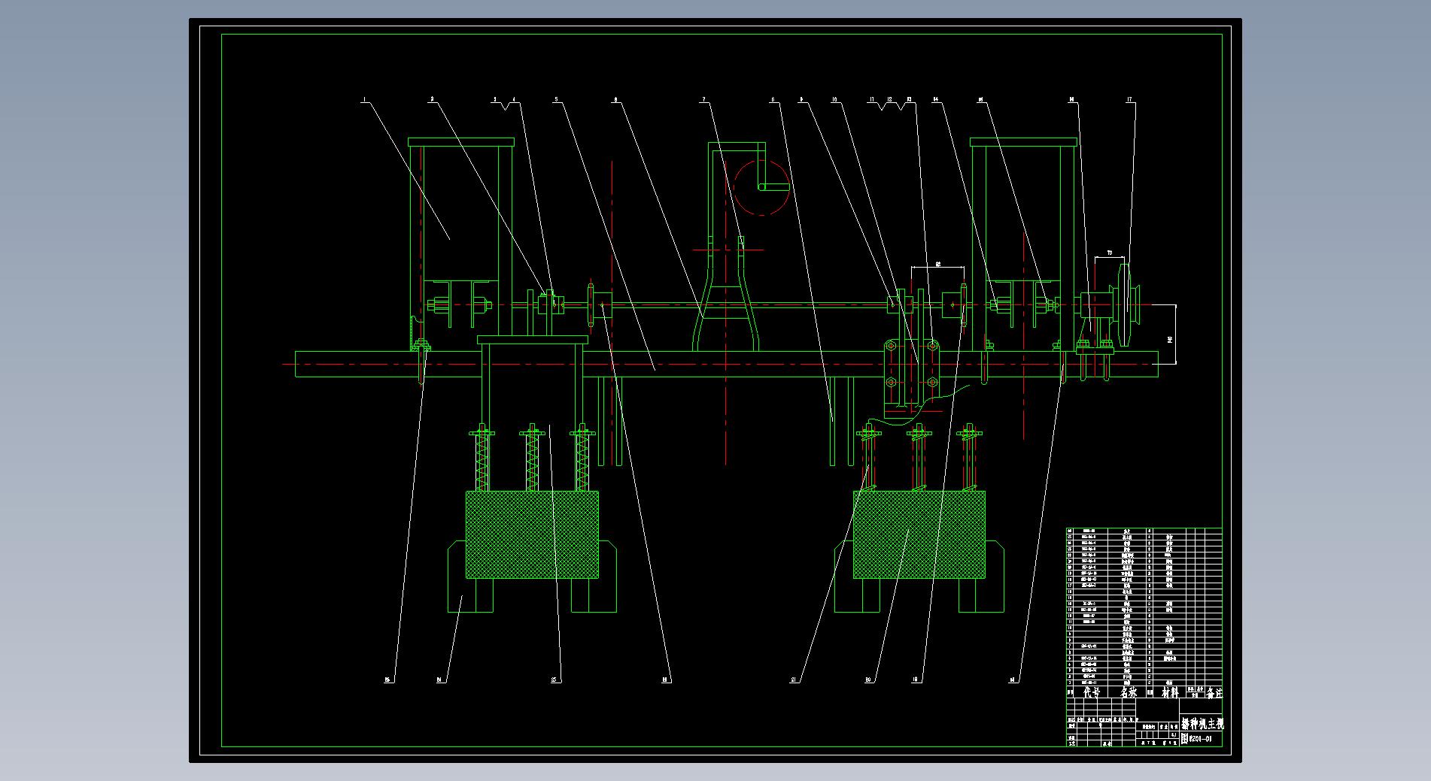Select the 代号 column header in parts list

[x=1092, y=692]
